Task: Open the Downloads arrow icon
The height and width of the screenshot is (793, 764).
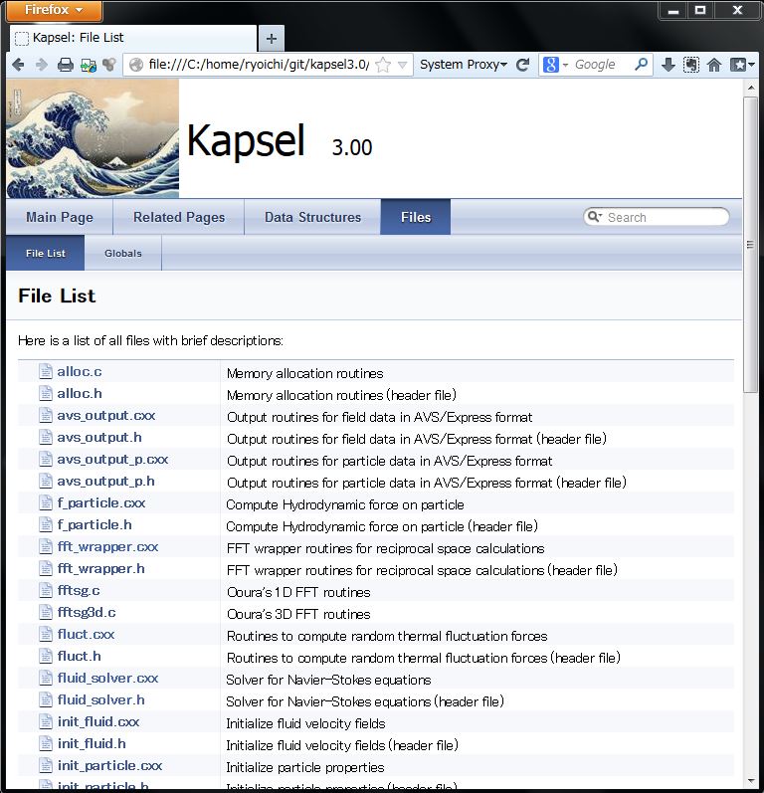Action: [668, 65]
